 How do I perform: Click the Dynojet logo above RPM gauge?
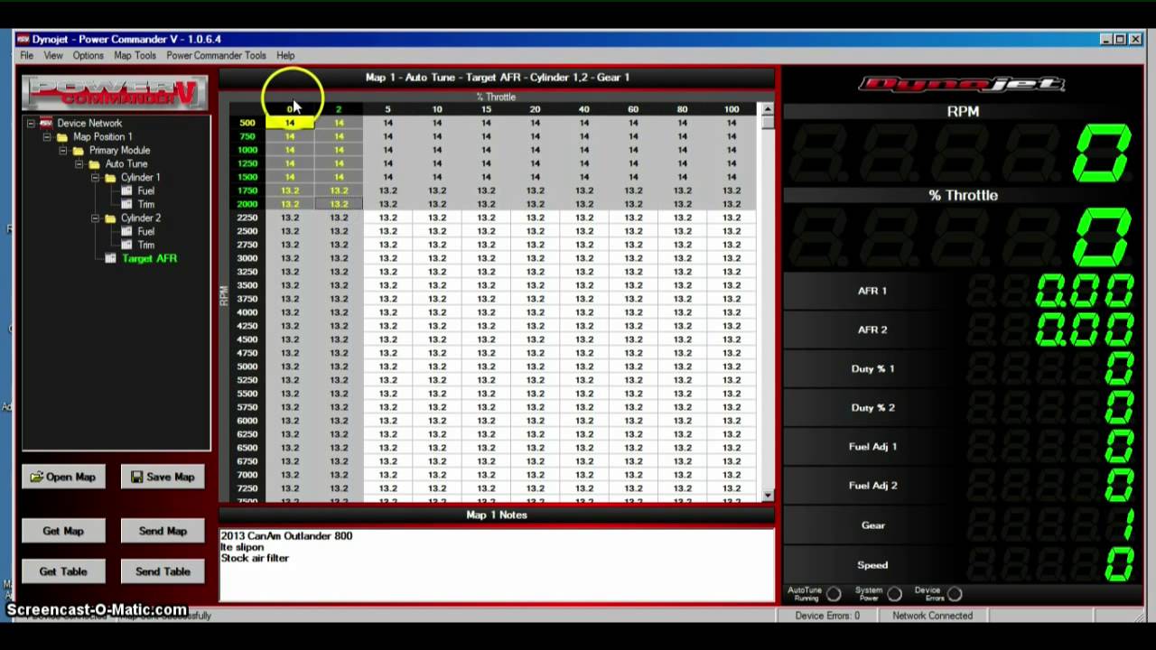(x=962, y=84)
